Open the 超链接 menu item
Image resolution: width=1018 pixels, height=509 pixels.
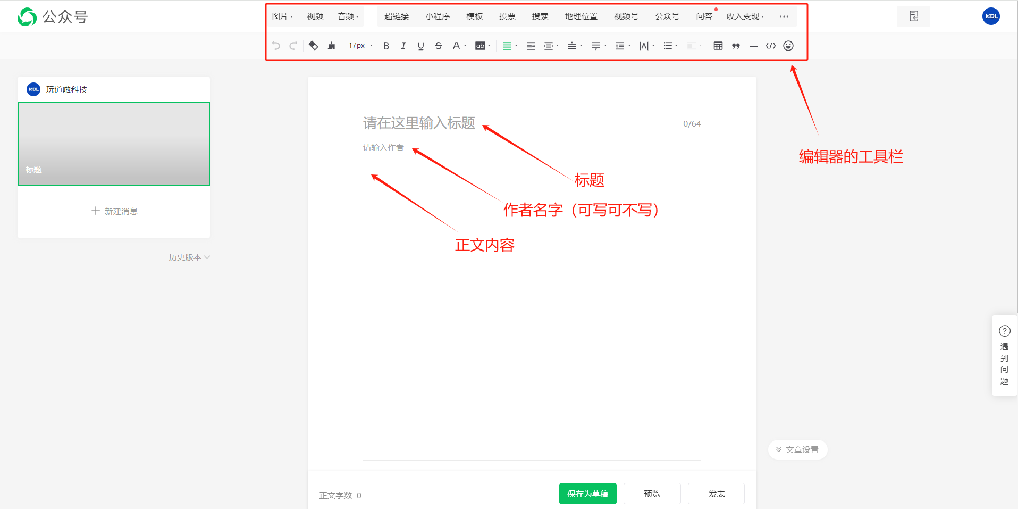pyautogui.click(x=396, y=16)
